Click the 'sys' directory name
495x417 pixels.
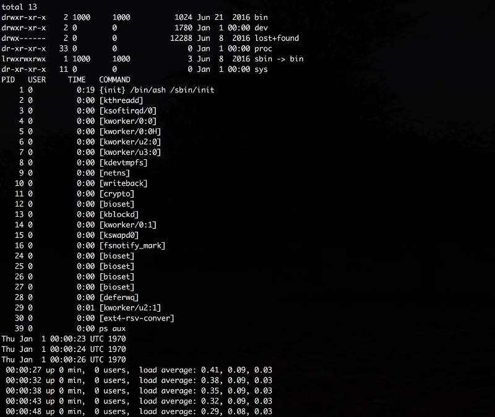[261, 69]
